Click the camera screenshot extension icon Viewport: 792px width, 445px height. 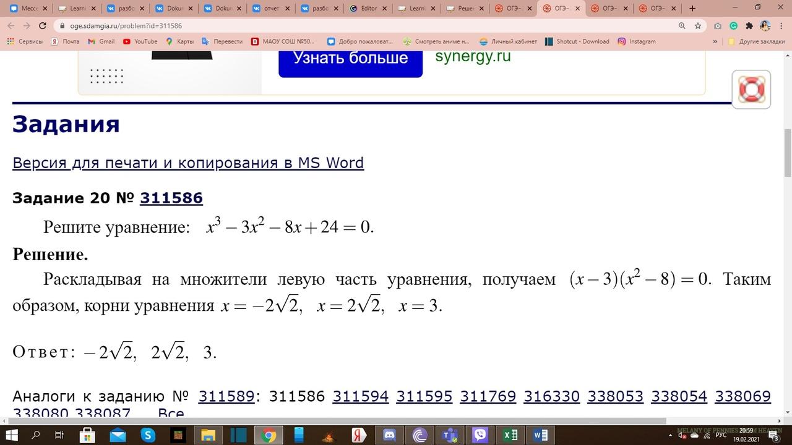[x=717, y=26]
